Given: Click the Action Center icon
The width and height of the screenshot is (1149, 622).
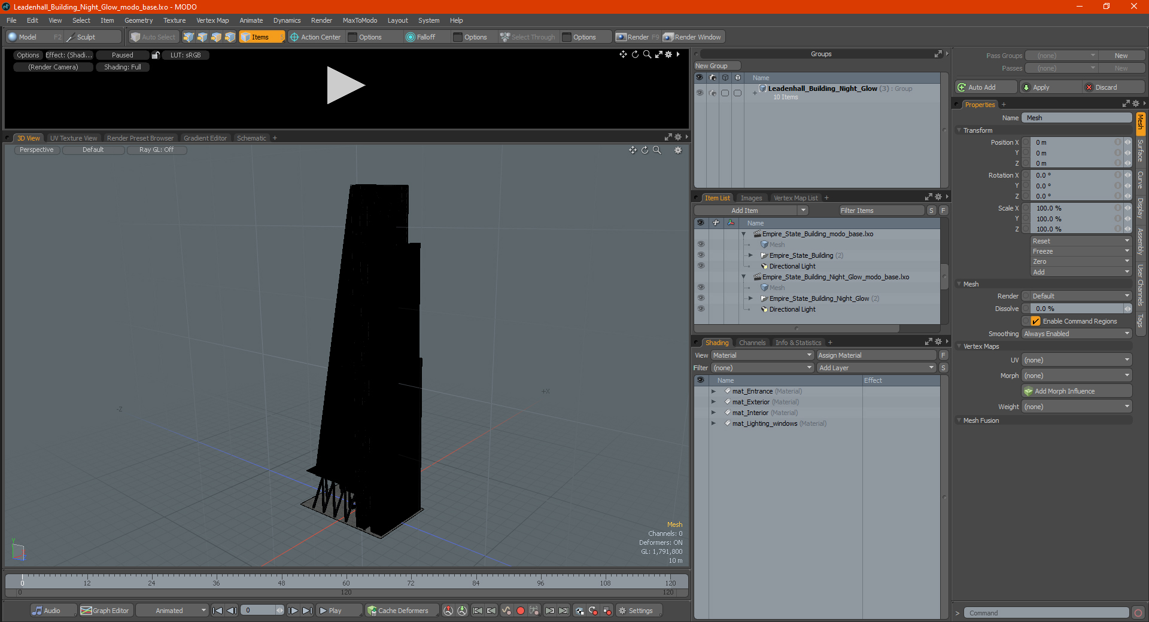Looking at the screenshot, I should click(x=294, y=37).
